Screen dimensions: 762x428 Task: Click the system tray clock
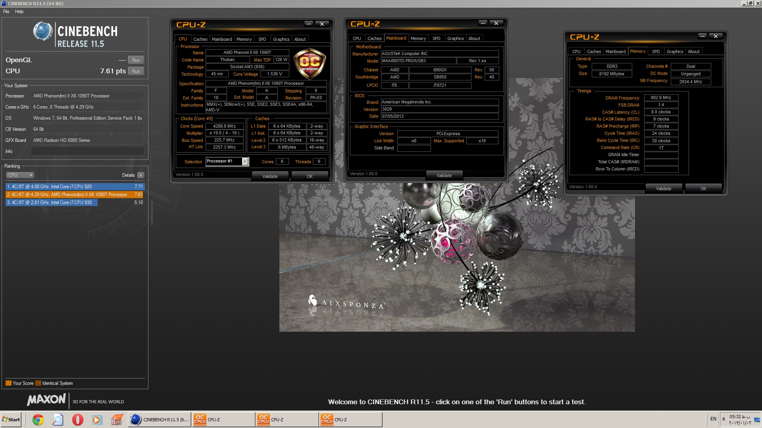point(740,420)
